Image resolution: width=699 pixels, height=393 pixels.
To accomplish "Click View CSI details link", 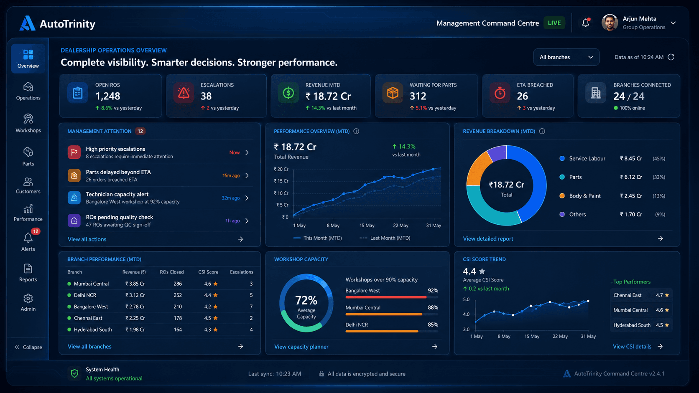I will point(632,347).
